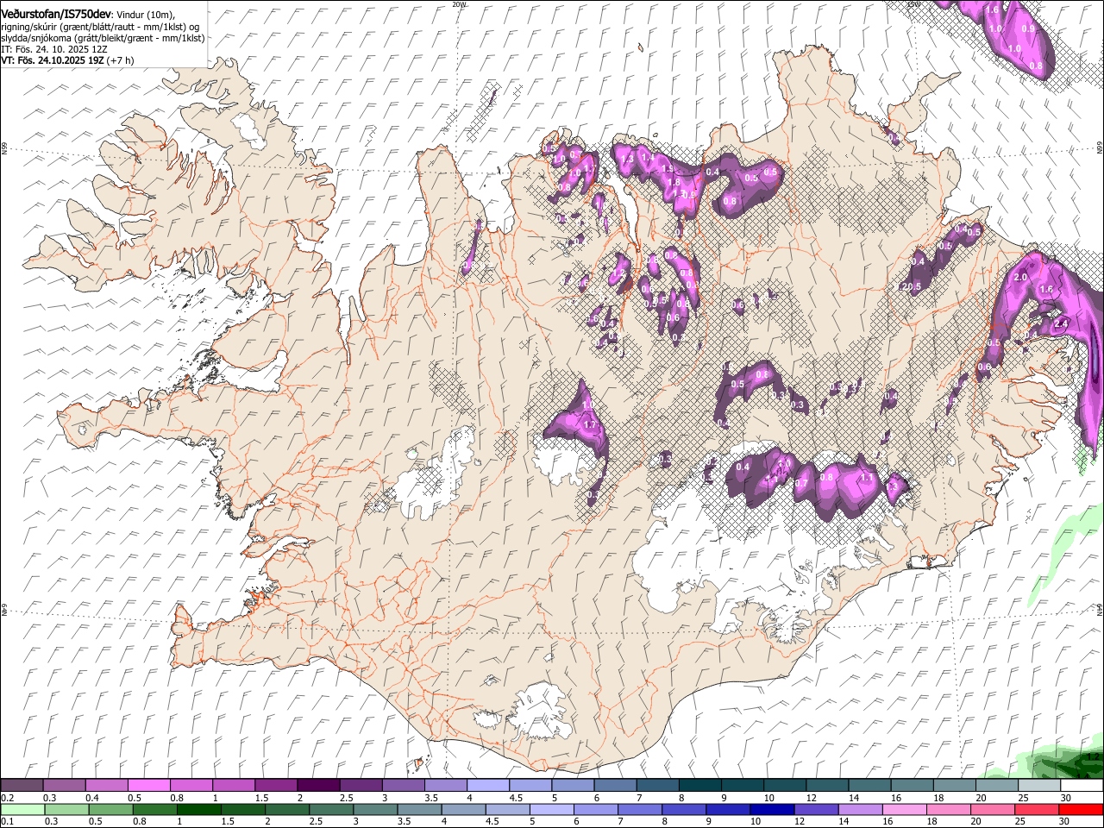Select white snow swatch after 30

click(1082, 786)
